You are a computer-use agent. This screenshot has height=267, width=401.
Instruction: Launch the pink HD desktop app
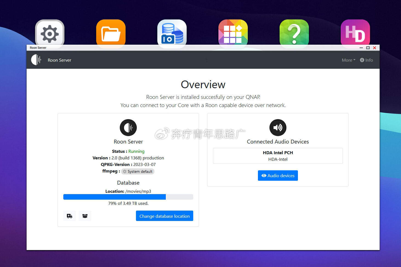[355, 33]
